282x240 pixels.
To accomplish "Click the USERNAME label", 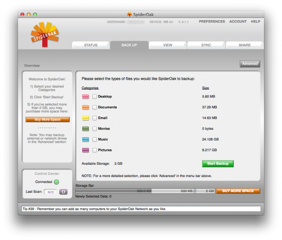I will 116,22.
